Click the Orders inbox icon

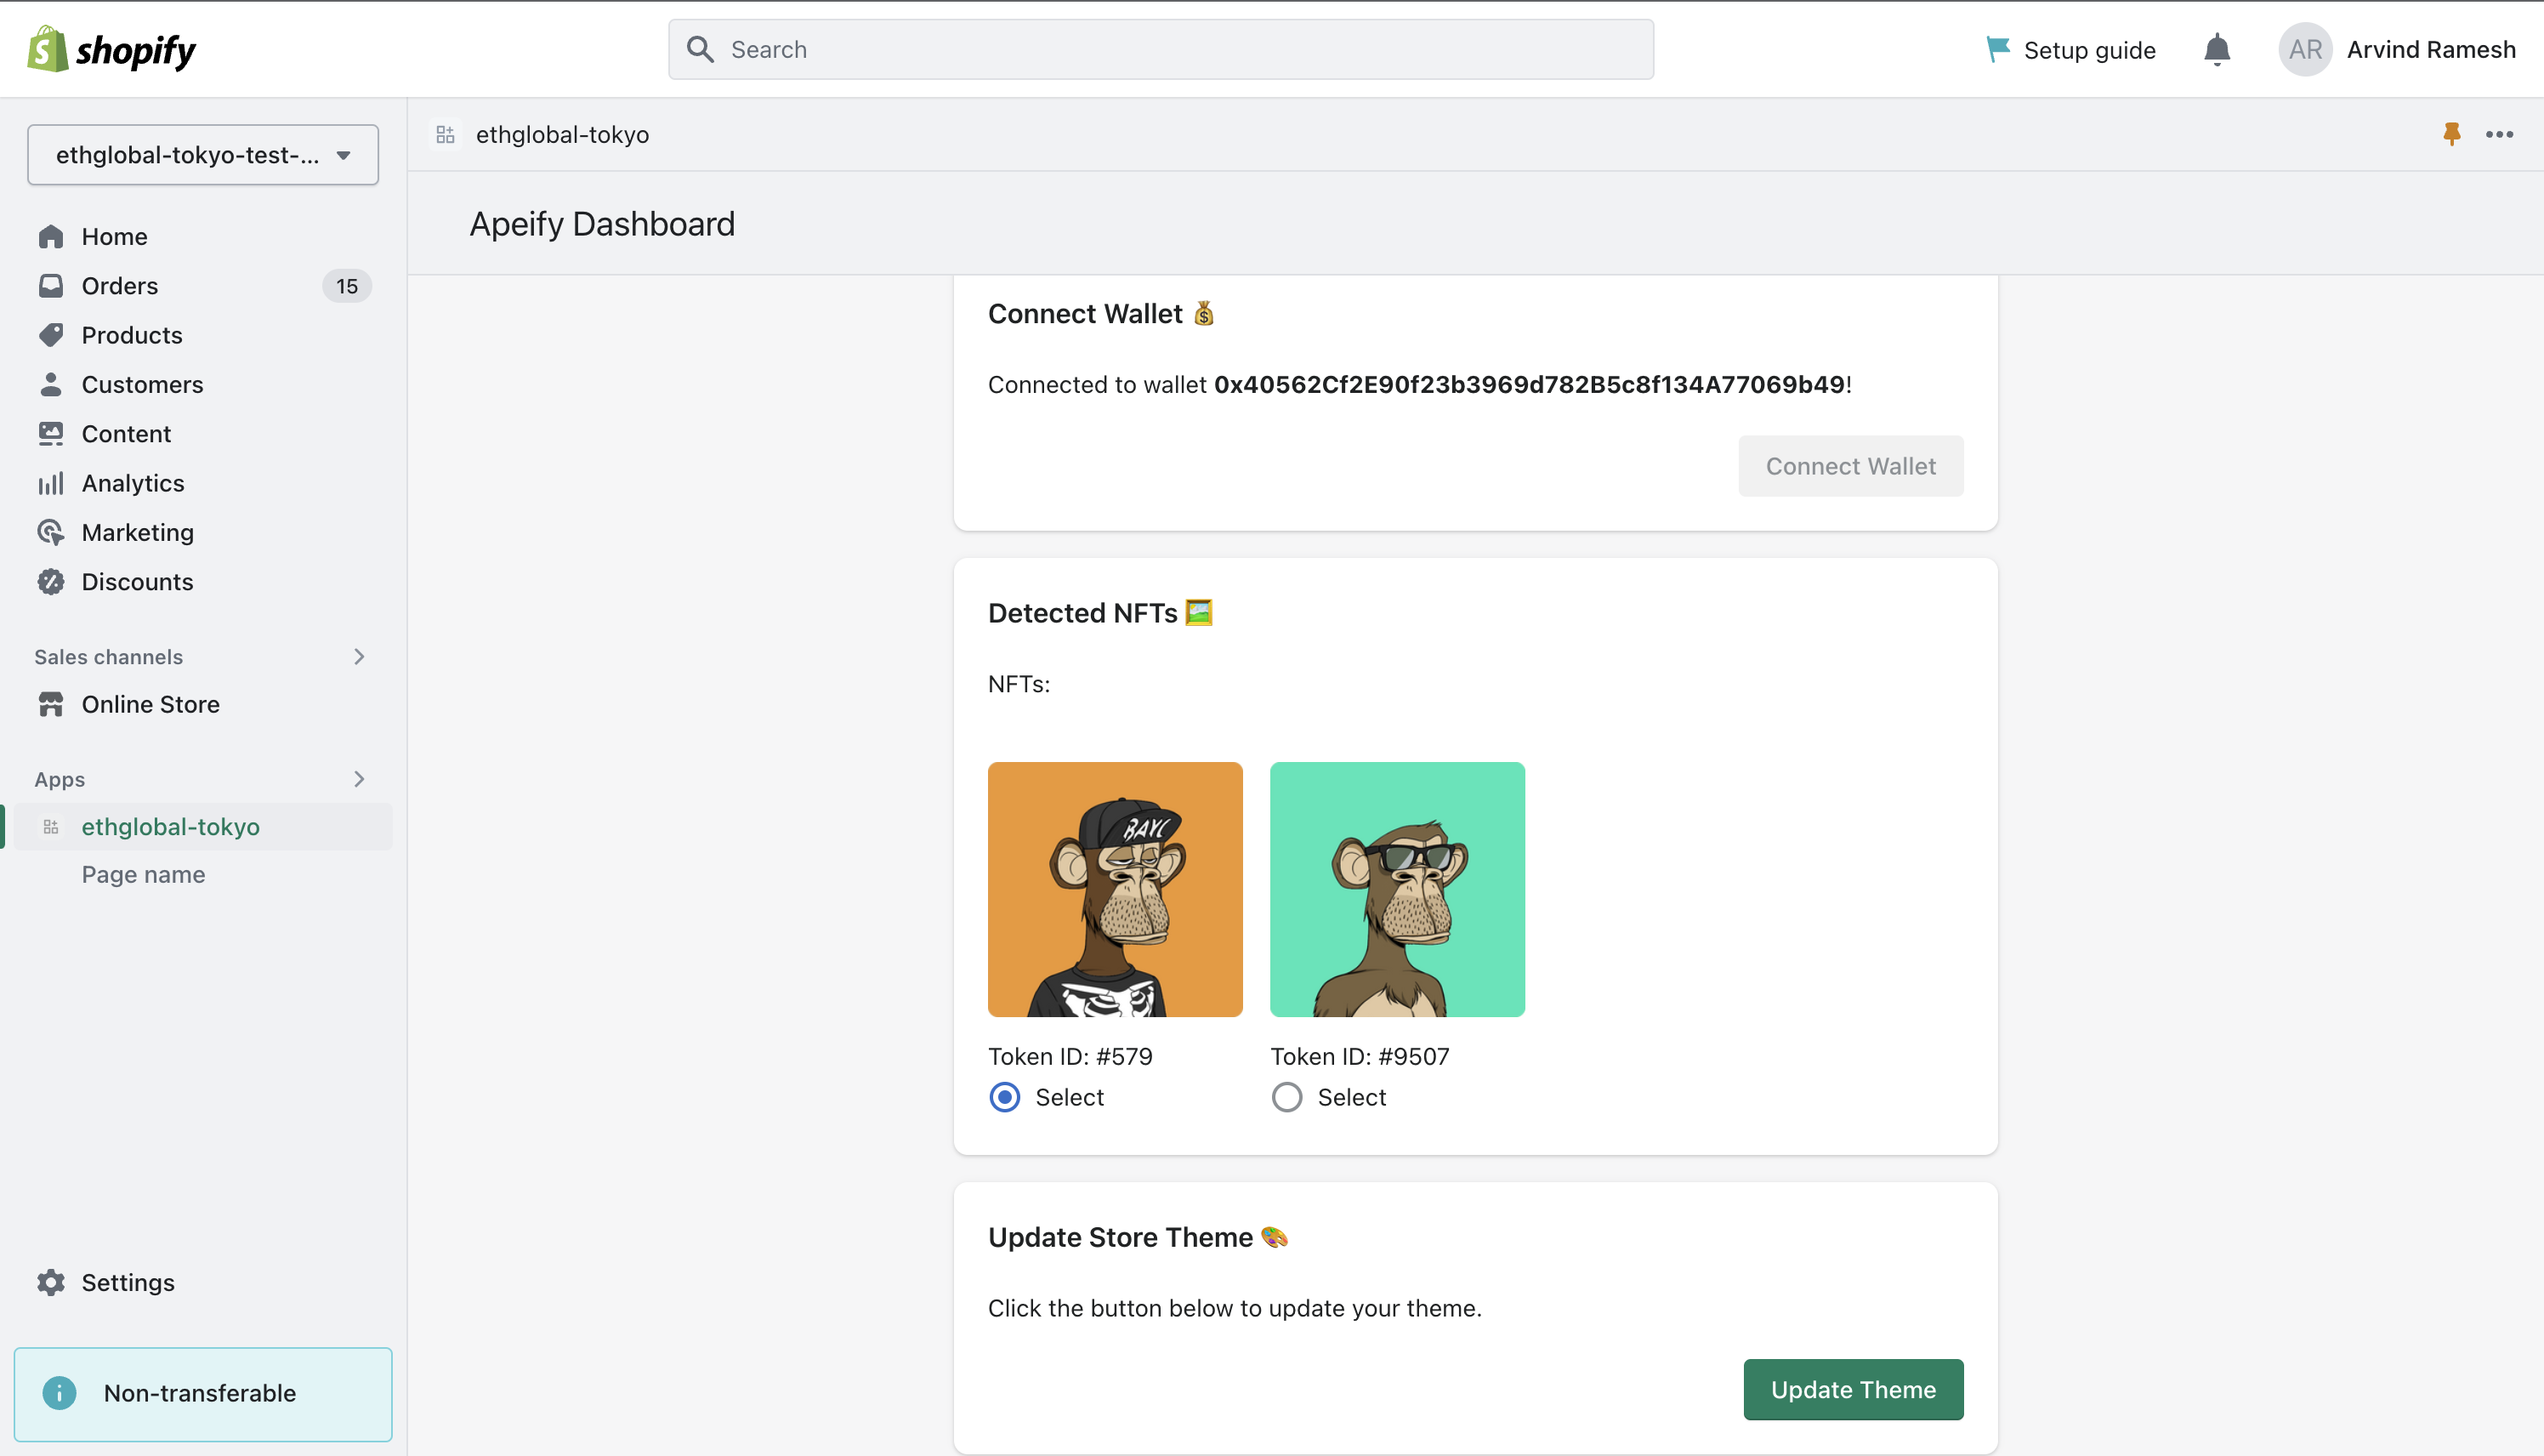(x=51, y=286)
